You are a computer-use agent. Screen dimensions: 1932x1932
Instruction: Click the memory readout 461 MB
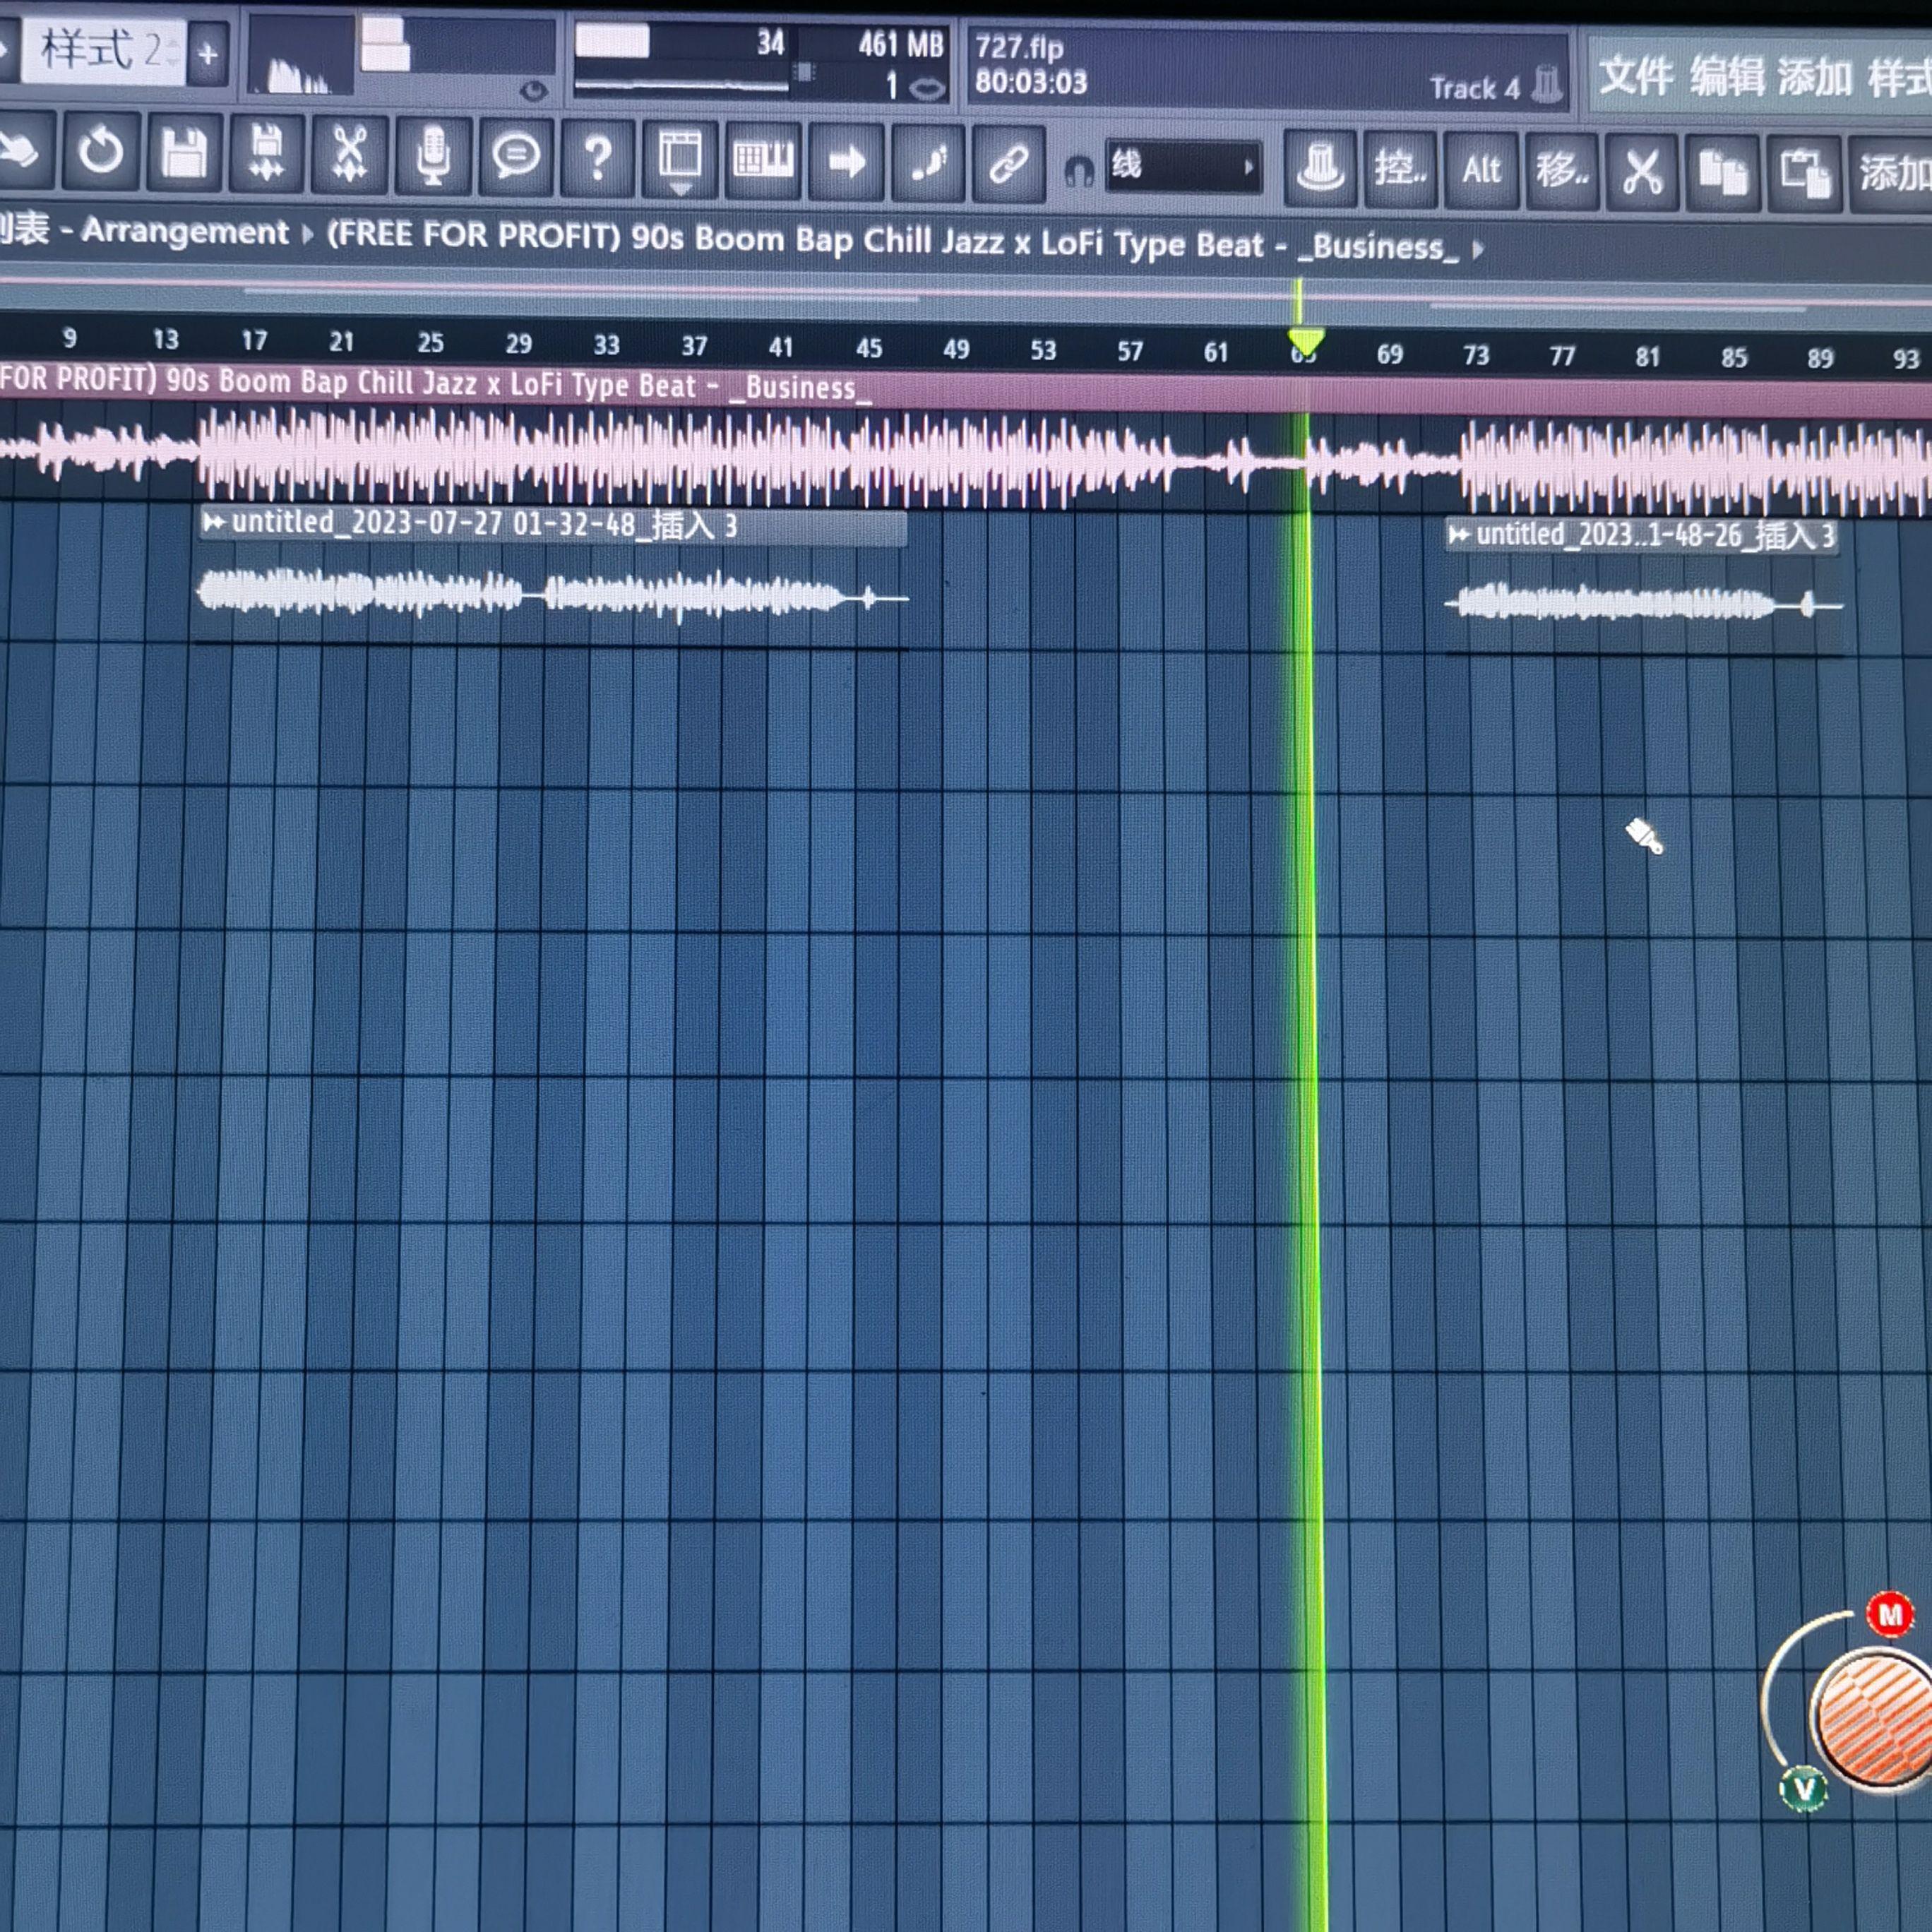click(x=900, y=44)
